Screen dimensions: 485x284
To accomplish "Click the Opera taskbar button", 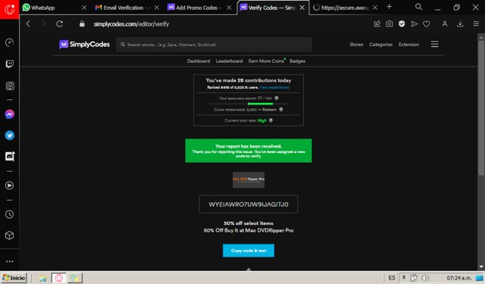I will click(59, 278).
